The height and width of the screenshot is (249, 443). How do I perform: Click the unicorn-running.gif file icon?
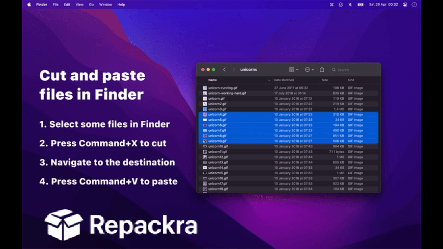pyautogui.click(x=205, y=88)
